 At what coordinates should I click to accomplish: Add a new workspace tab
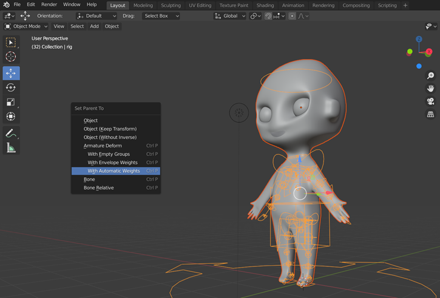click(x=405, y=5)
